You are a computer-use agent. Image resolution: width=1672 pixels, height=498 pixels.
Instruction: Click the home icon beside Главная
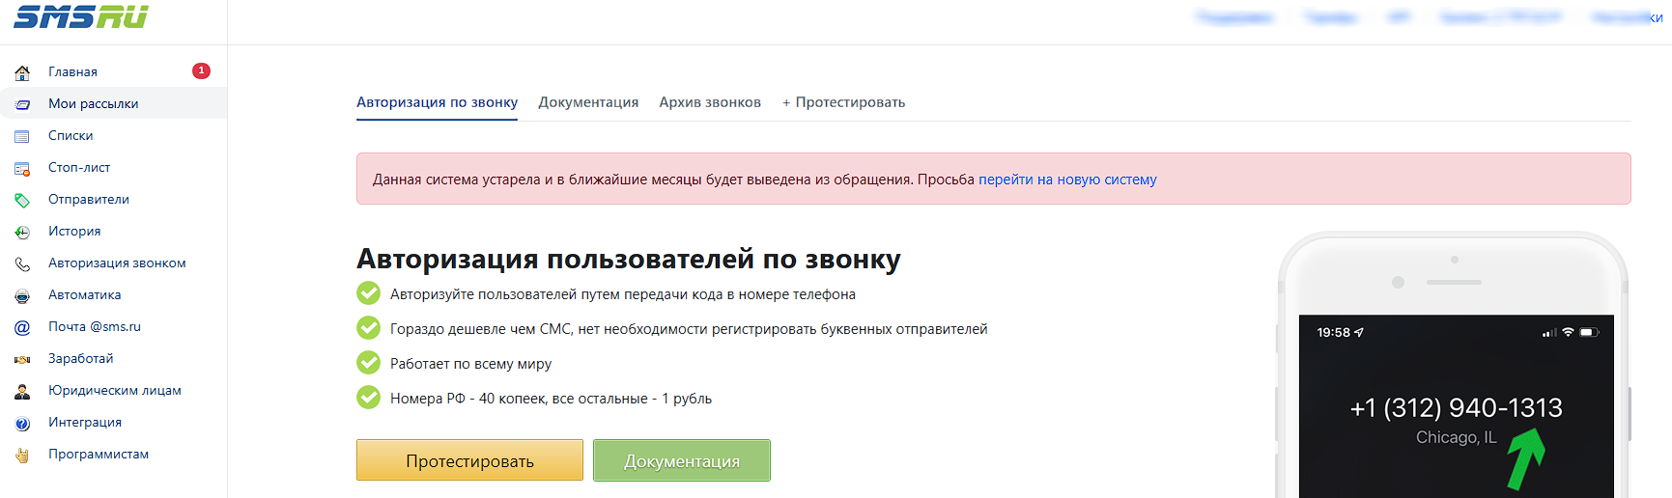pos(22,72)
